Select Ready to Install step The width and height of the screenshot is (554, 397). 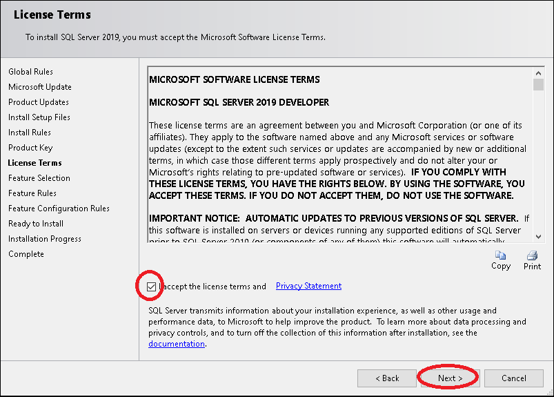[x=36, y=224]
